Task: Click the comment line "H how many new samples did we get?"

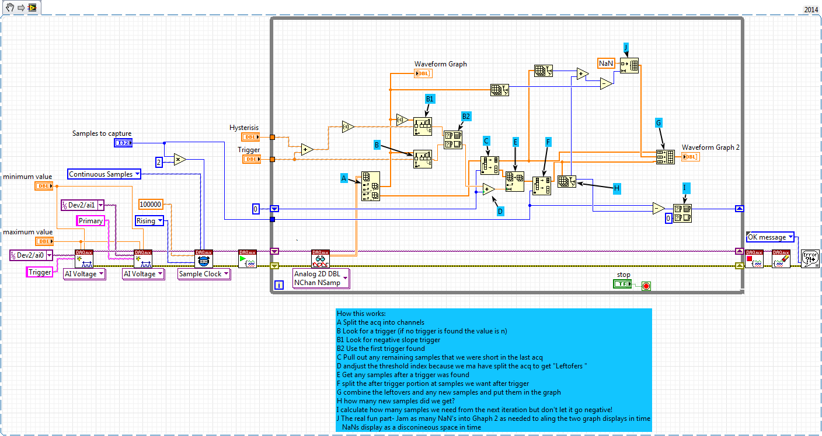Action: 395,401
